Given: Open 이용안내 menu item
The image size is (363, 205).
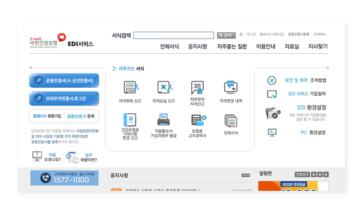Looking at the screenshot, I should (x=266, y=46).
